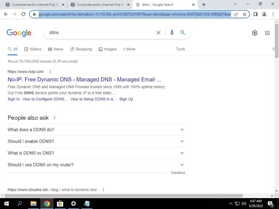Open the More search filters menu

pos(129,49)
